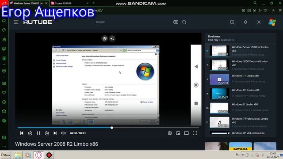Enable picture-in-picture mode
The image size is (283, 159).
click(178, 133)
